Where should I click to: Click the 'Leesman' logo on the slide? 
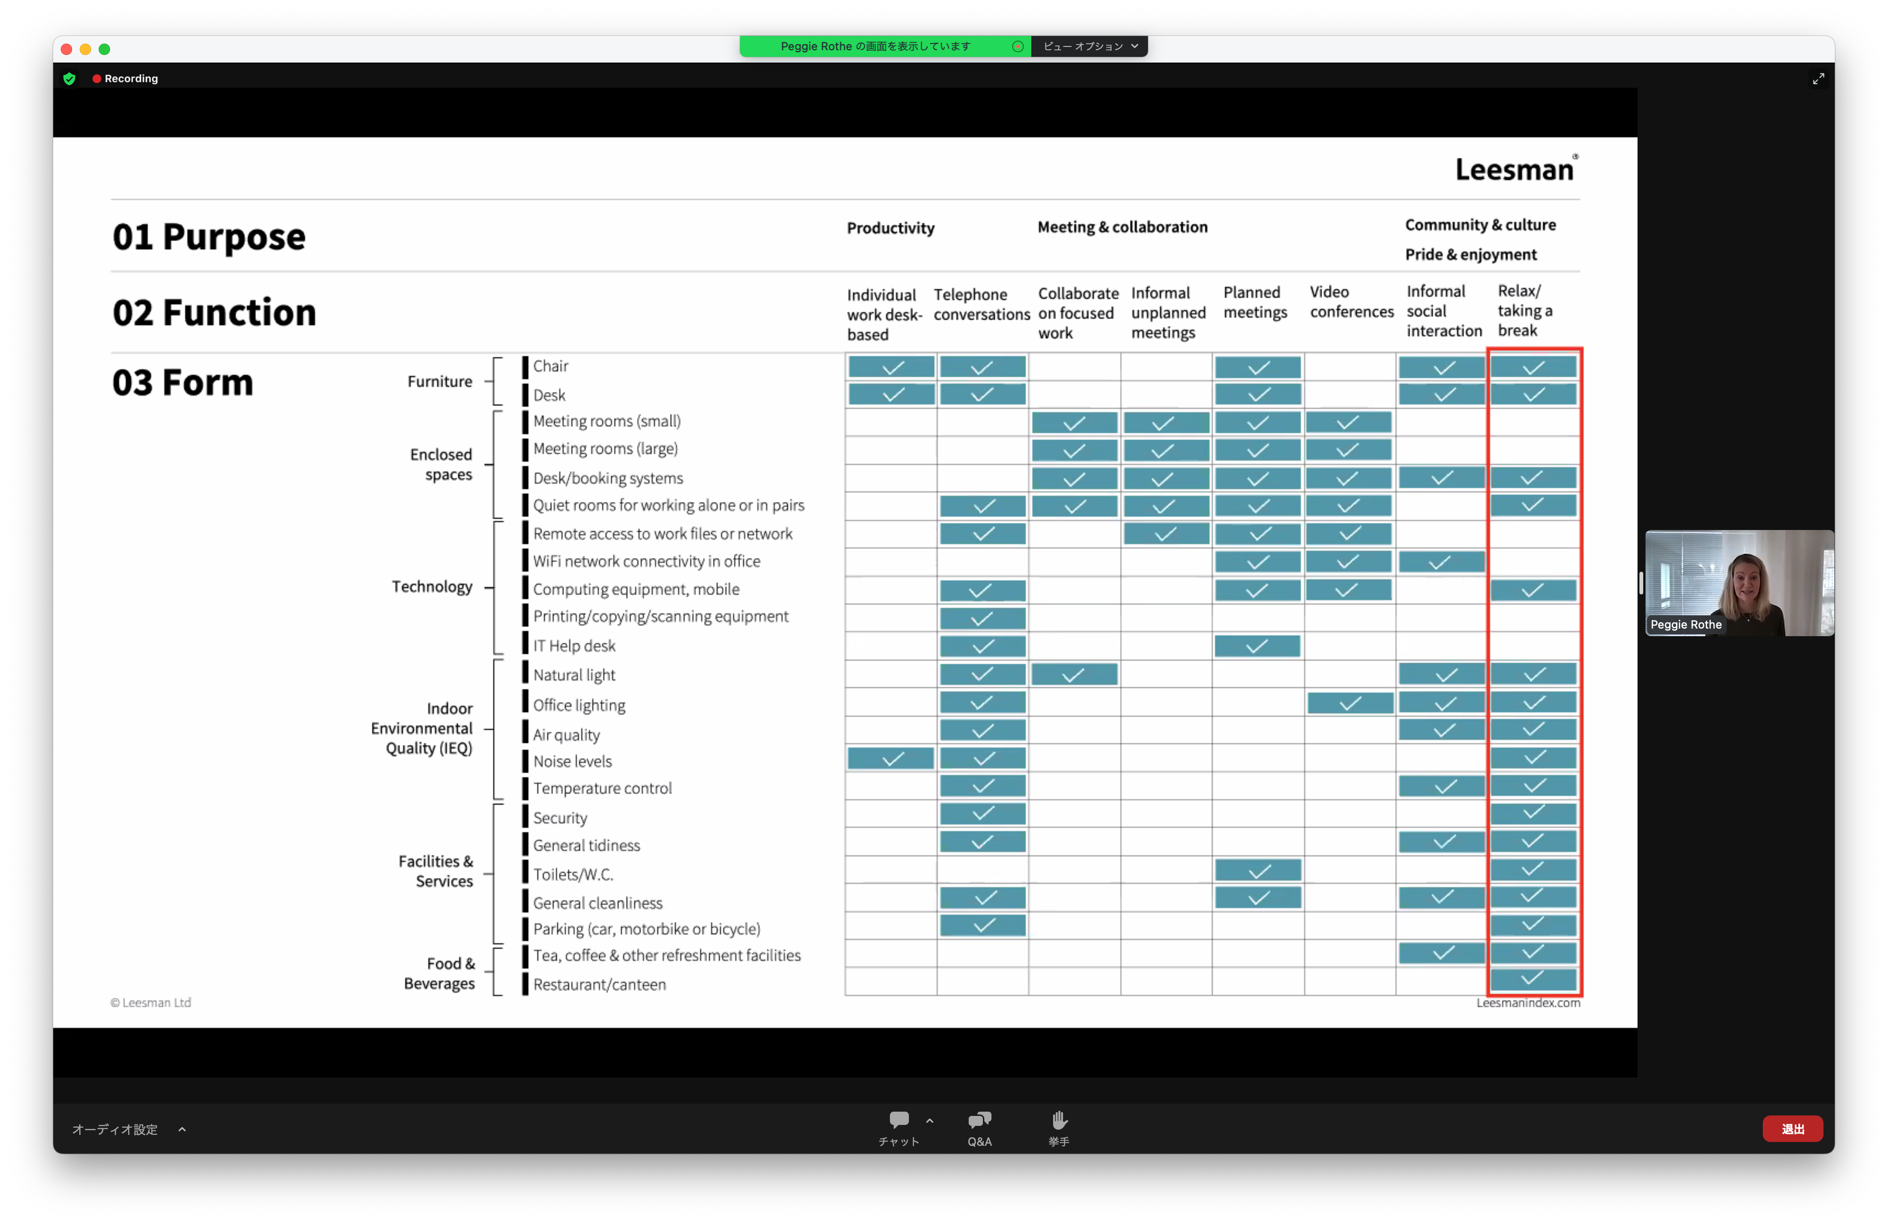[x=1516, y=169]
